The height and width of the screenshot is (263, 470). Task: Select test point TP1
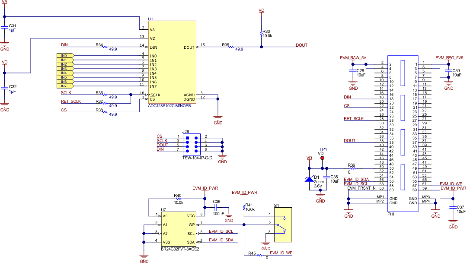click(x=322, y=158)
